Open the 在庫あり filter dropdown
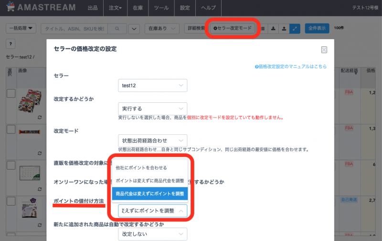The image size is (382, 241). click(162, 29)
